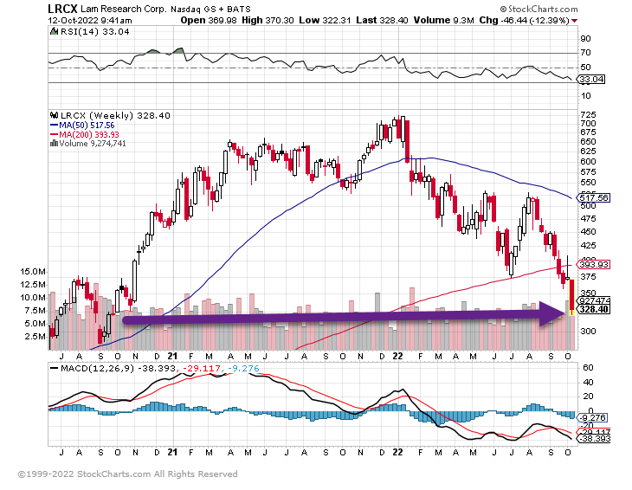Click the latest yellow-highlighted weekly candle

click(x=571, y=297)
